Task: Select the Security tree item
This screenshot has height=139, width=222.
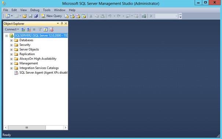Action: pyautogui.click(x=25, y=45)
